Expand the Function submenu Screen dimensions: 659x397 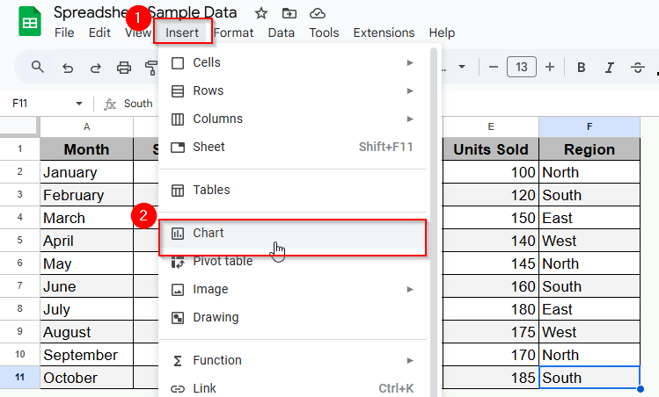click(293, 360)
